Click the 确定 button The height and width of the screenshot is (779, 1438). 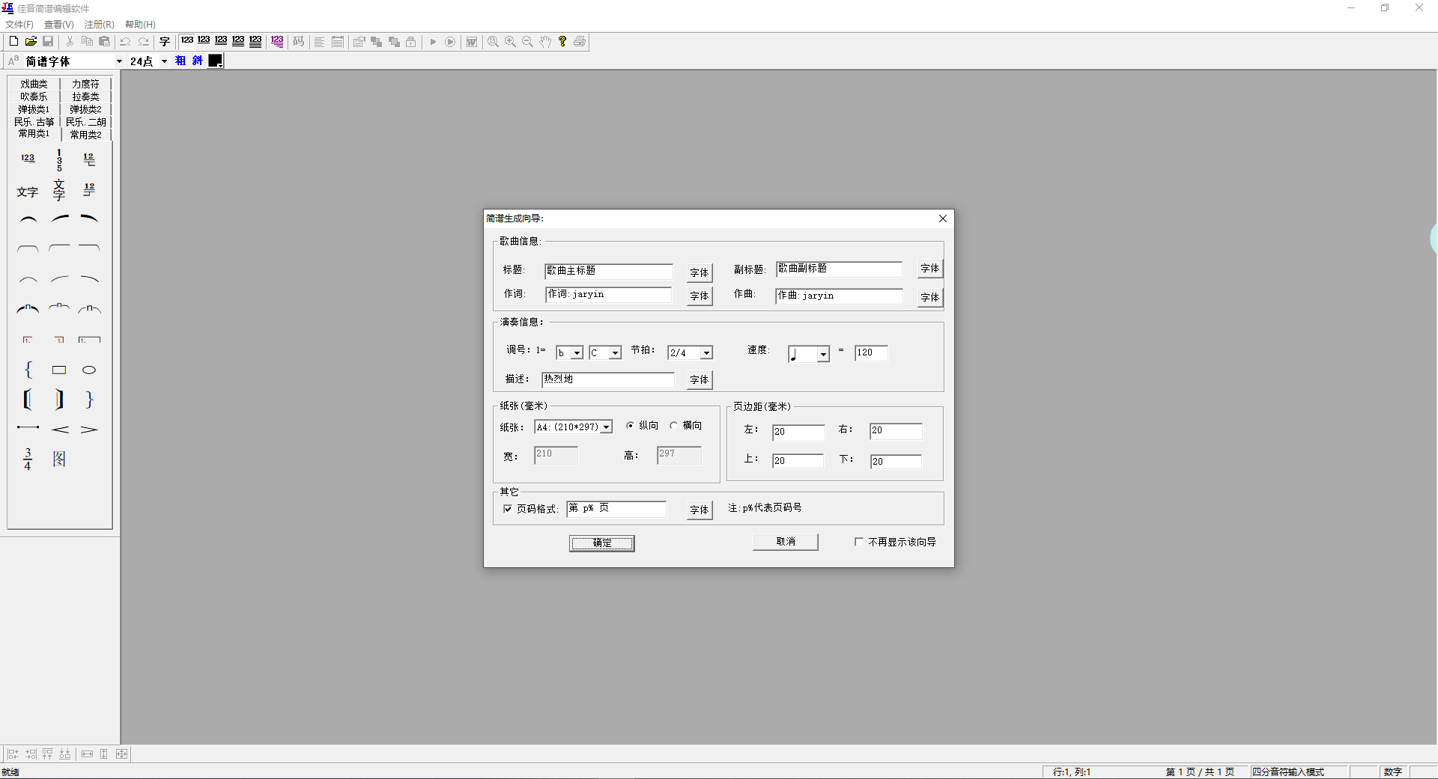602,543
